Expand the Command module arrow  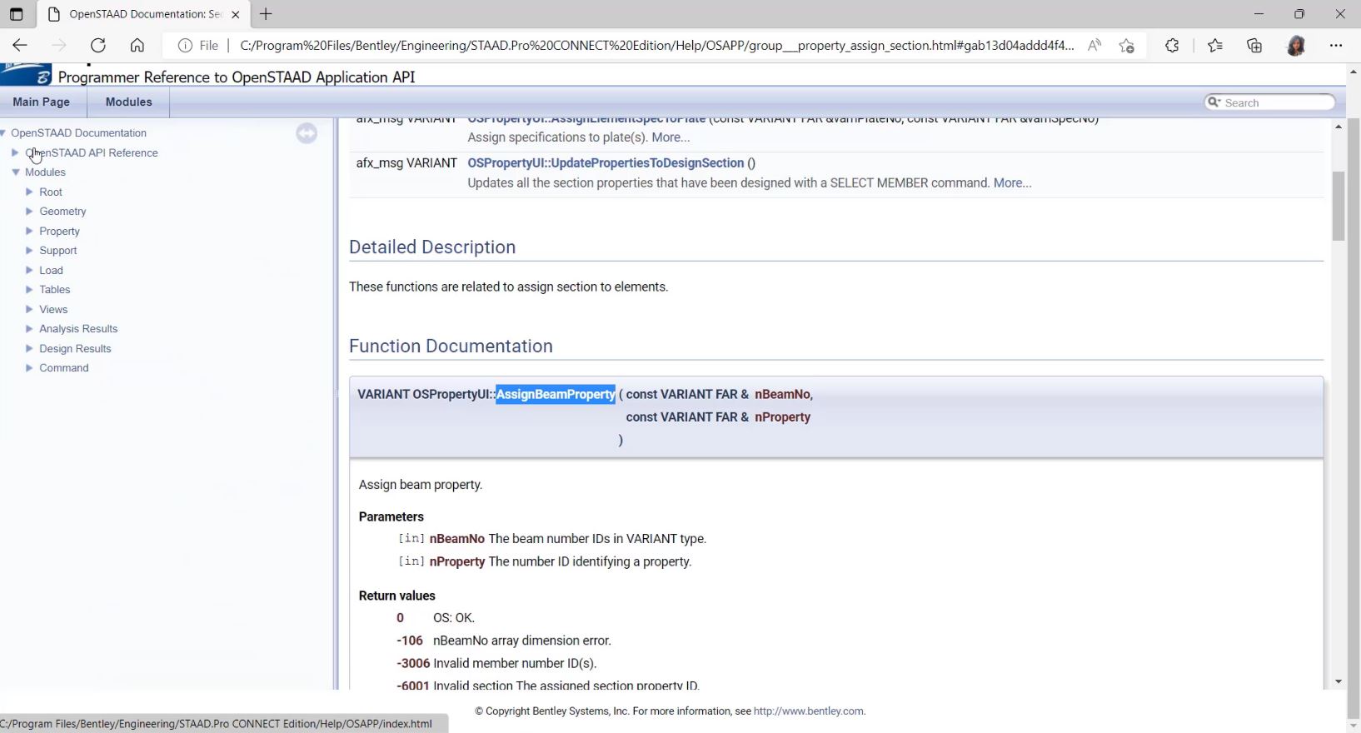pos(29,367)
